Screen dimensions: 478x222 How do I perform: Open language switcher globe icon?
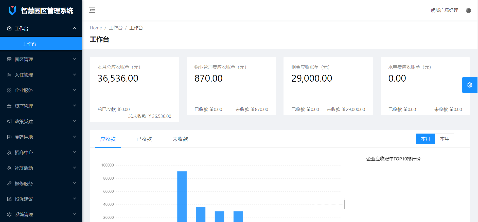tap(468, 10)
